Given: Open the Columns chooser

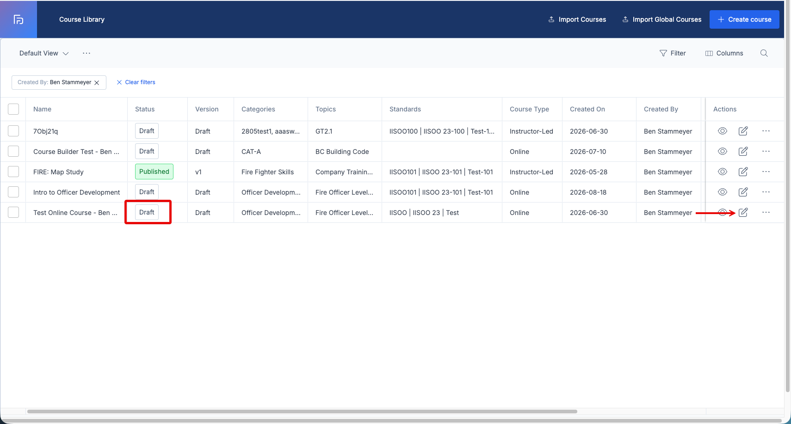Looking at the screenshot, I should (724, 53).
